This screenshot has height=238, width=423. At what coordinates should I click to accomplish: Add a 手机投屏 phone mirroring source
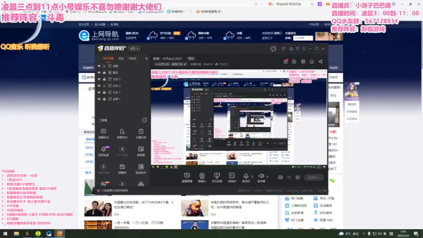tap(217, 178)
